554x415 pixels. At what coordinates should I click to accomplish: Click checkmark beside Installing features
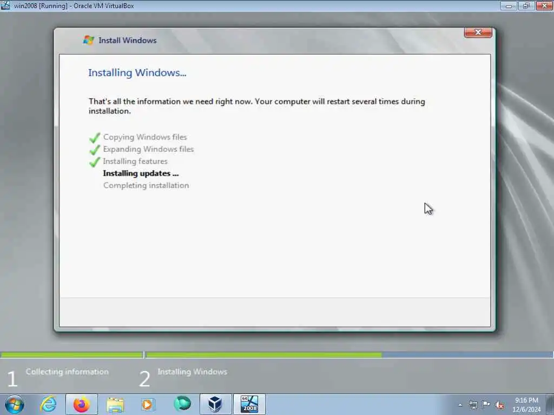click(95, 162)
